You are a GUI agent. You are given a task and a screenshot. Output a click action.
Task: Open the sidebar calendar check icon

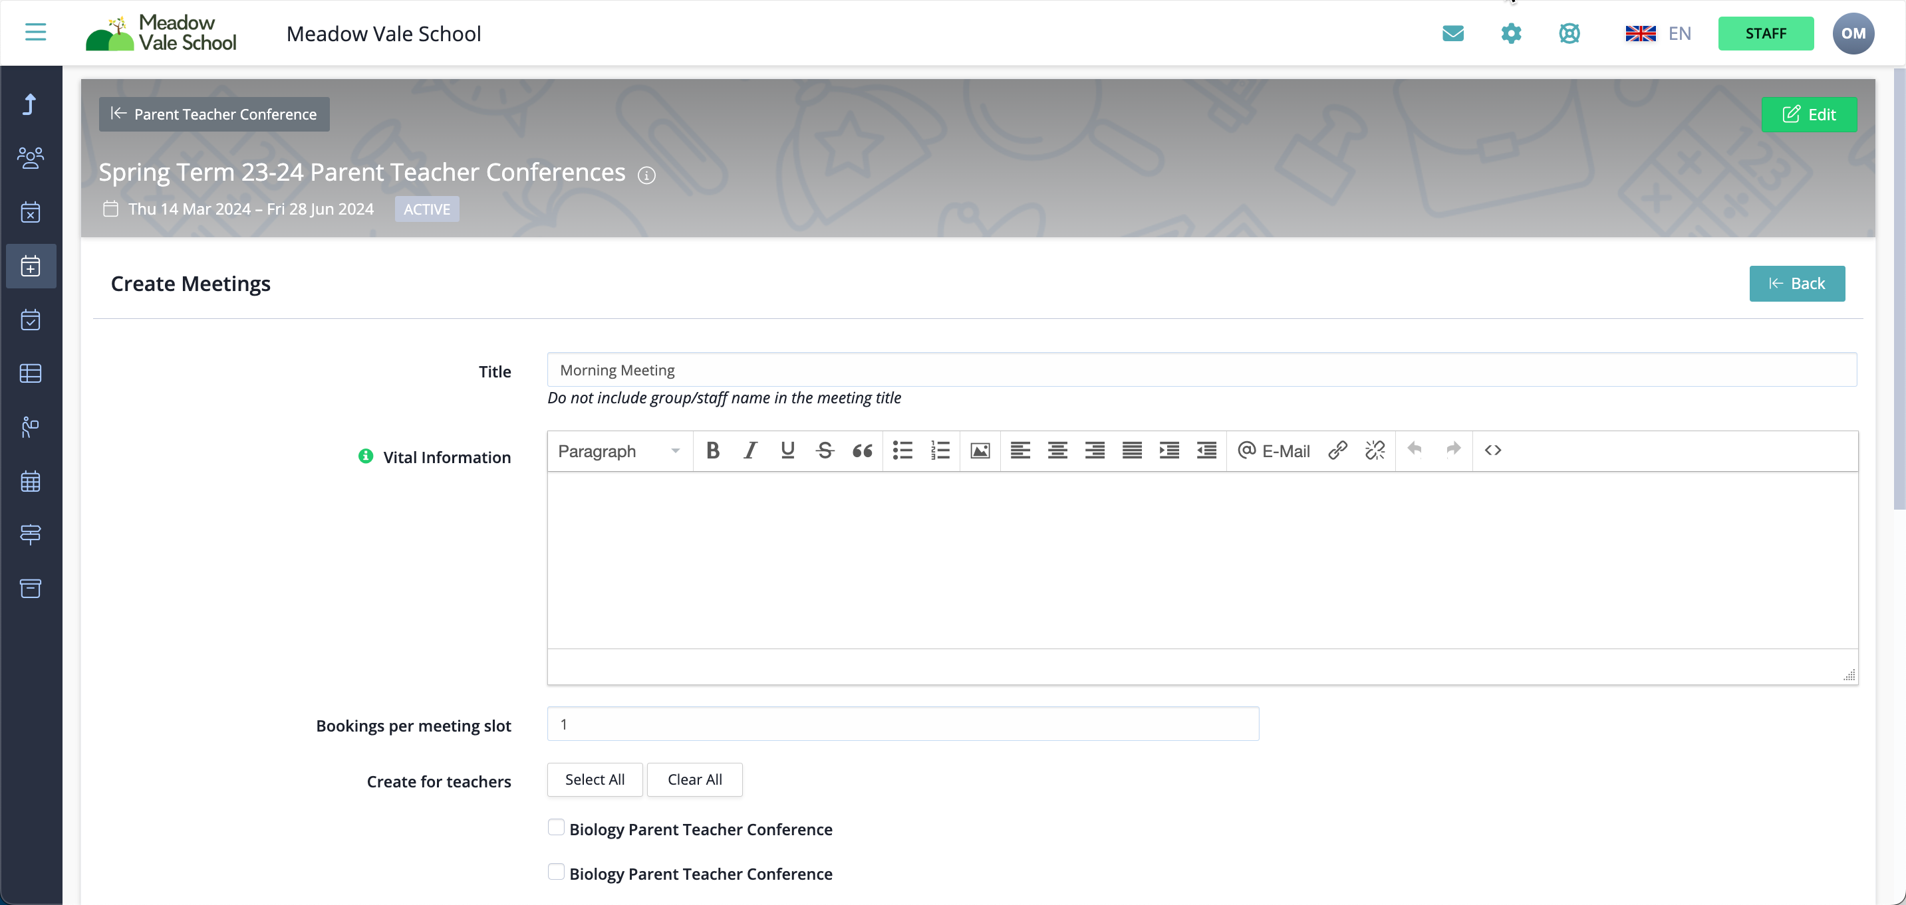click(31, 320)
